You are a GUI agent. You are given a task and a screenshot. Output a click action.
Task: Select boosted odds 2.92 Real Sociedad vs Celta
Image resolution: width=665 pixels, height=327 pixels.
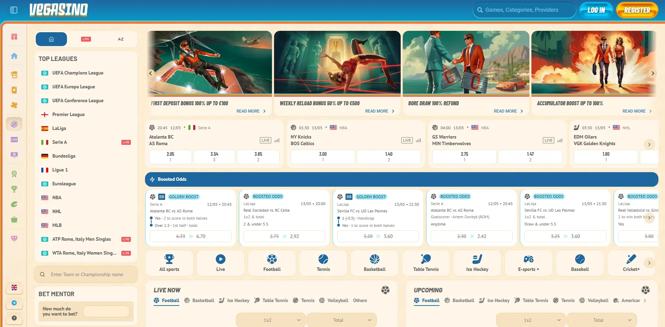coord(284,236)
